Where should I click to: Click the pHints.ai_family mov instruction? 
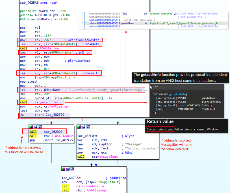tap(66, 98)
